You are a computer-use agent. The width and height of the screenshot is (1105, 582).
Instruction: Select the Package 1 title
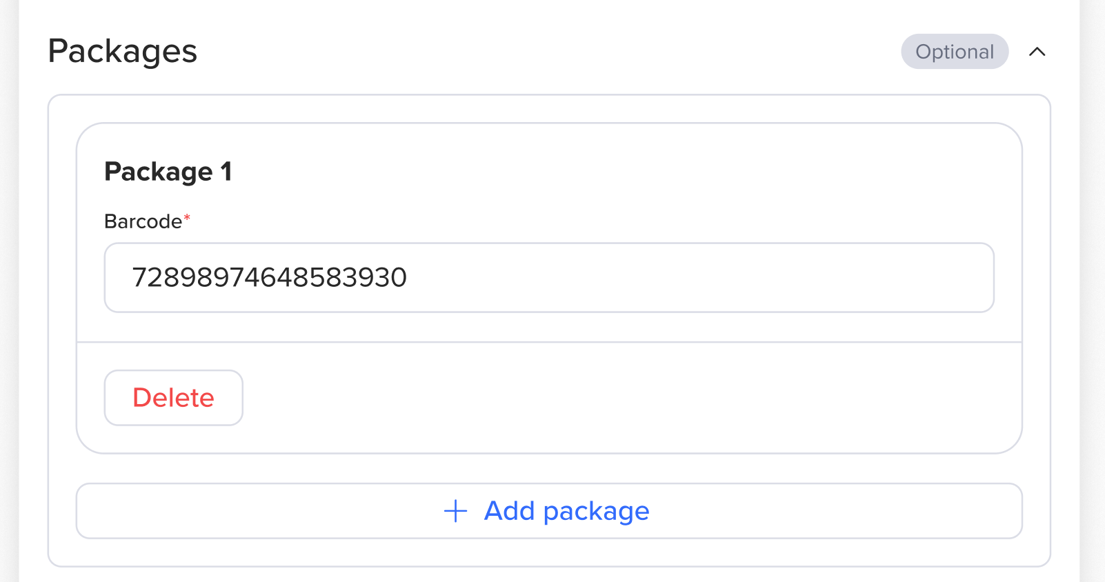click(x=168, y=172)
